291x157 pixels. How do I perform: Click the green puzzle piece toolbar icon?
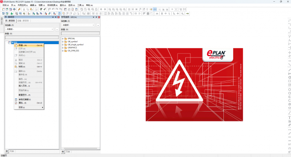12,14
